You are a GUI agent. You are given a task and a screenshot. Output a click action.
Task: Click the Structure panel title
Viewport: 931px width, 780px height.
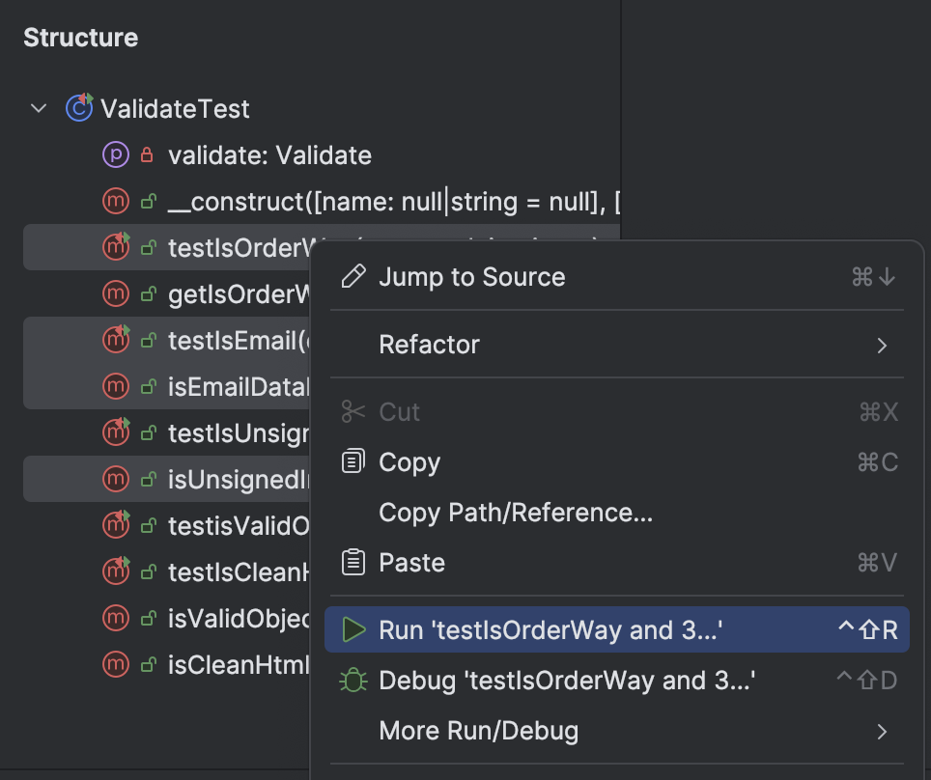pyautogui.click(x=81, y=38)
